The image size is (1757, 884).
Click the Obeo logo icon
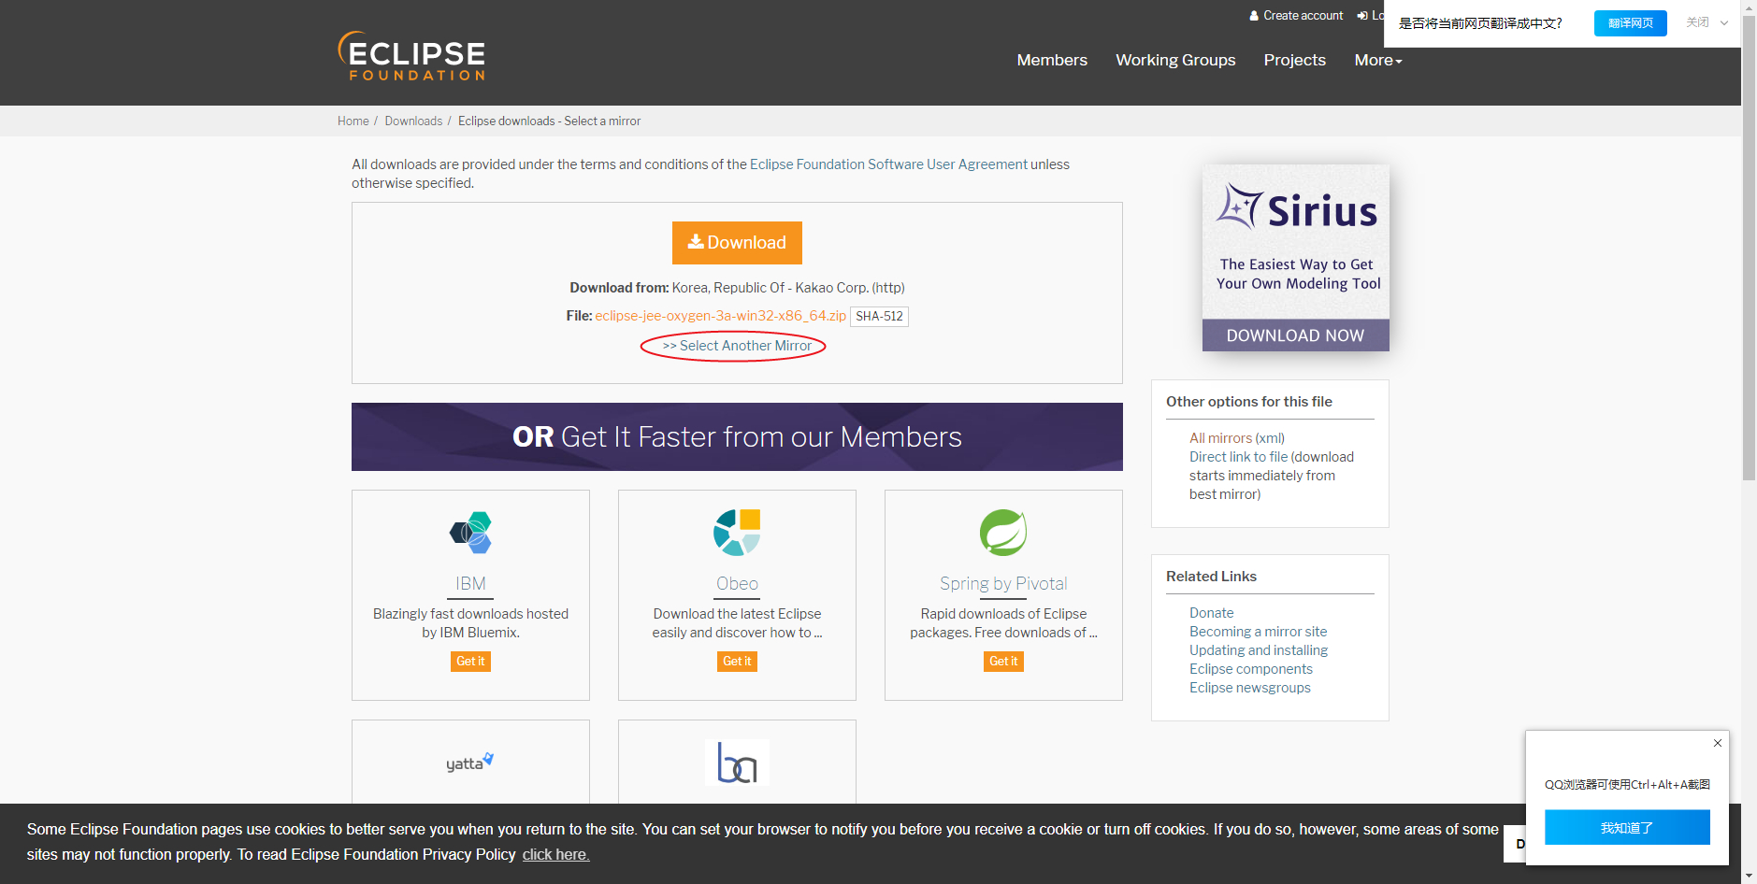[737, 533]
